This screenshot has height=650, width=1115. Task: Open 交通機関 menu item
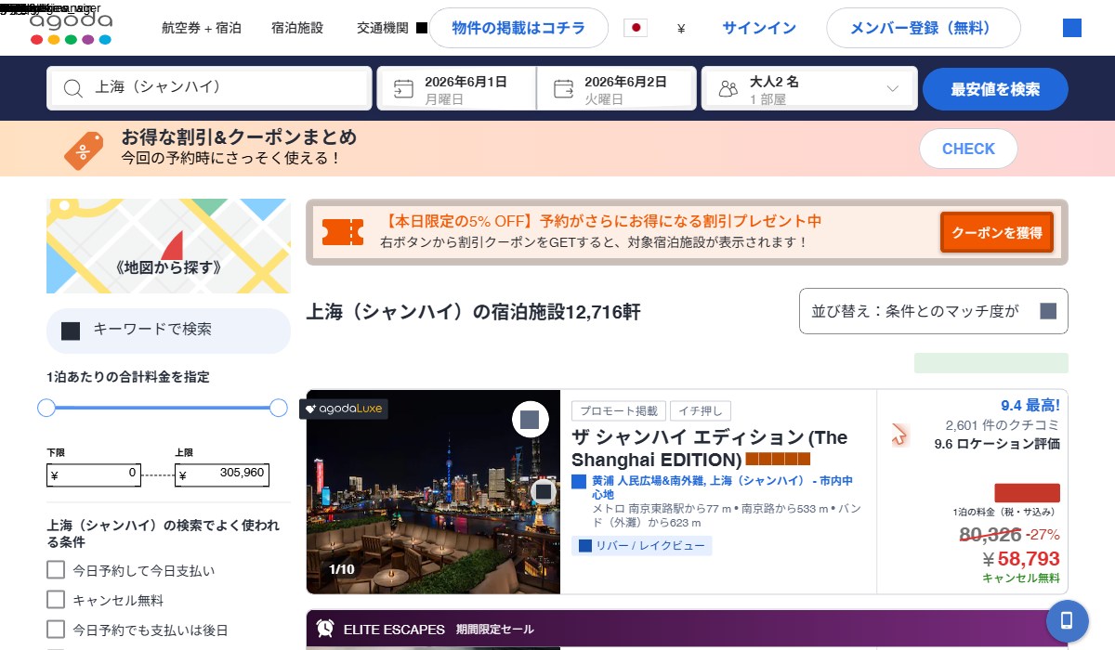[383, 28]
